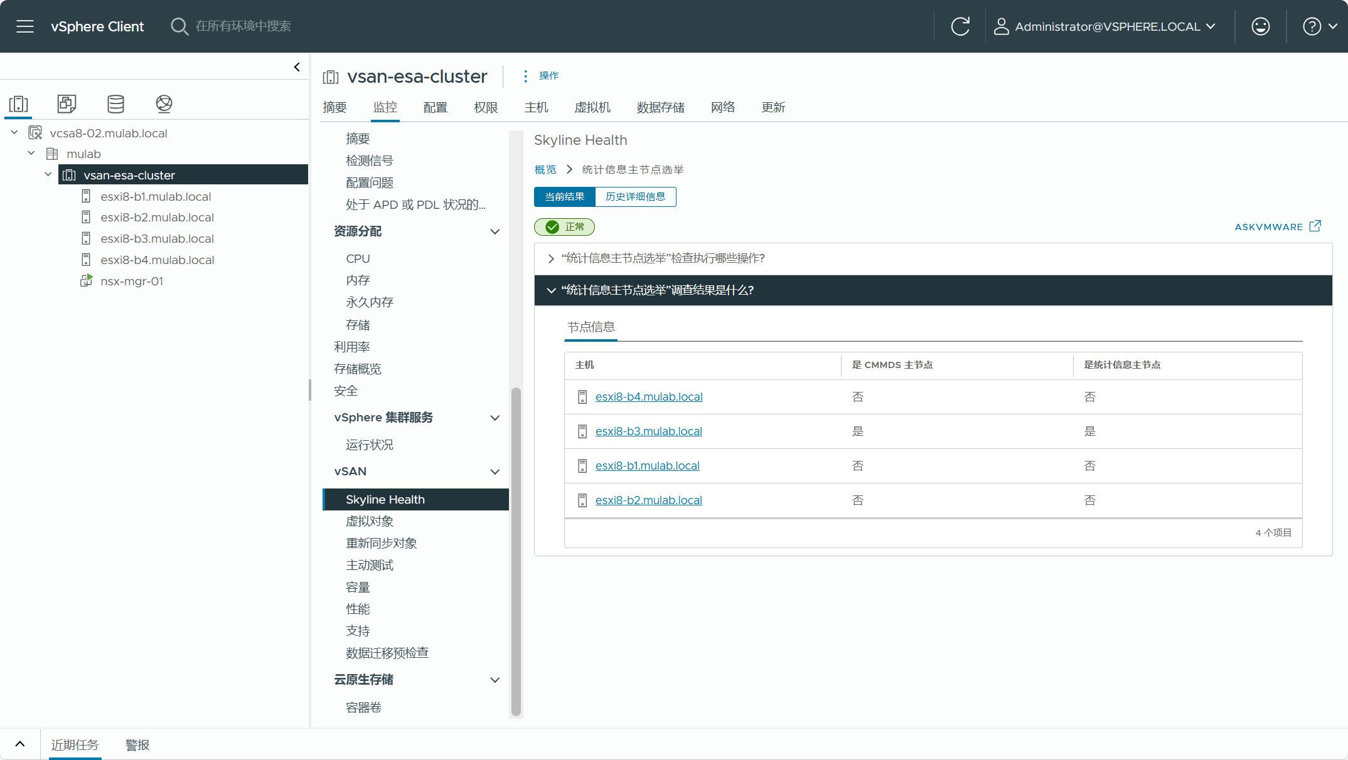Open the 配置 tab
The width and height of the screenshot is (1348, 760).
435,107
